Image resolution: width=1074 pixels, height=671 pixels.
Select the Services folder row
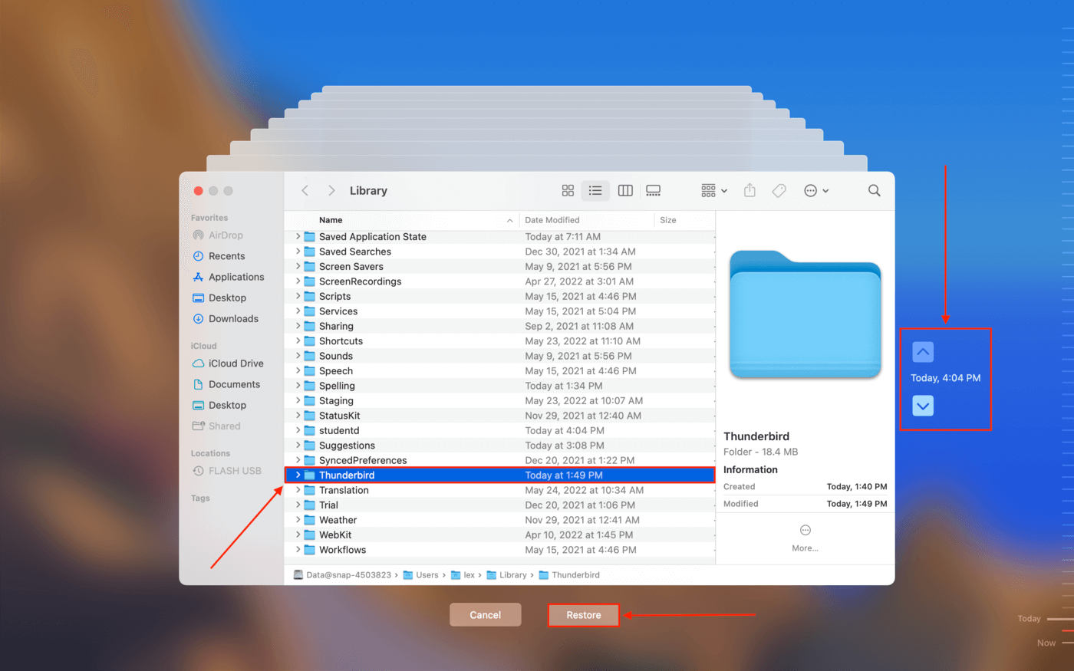(x=499, y=311)
